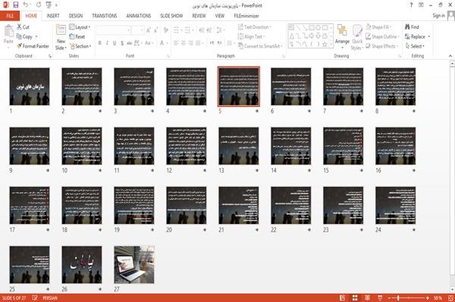The height and width of the screenshot is (302, 455).
Task: Adjust the zoom slider handle
Action: click(x=398, y=297)
